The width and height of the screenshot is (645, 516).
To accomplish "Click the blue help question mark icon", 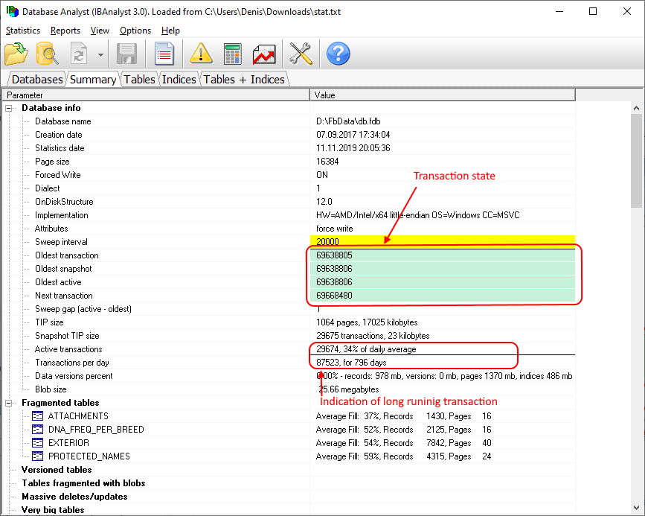I will click(x=338, y=54).
